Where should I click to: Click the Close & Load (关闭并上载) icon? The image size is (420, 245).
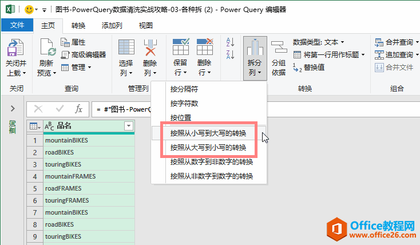coord(15,48)
